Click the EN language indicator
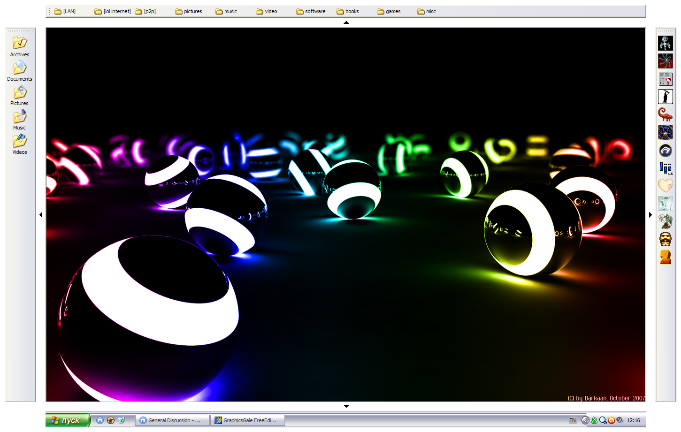 tap(573, 420)
